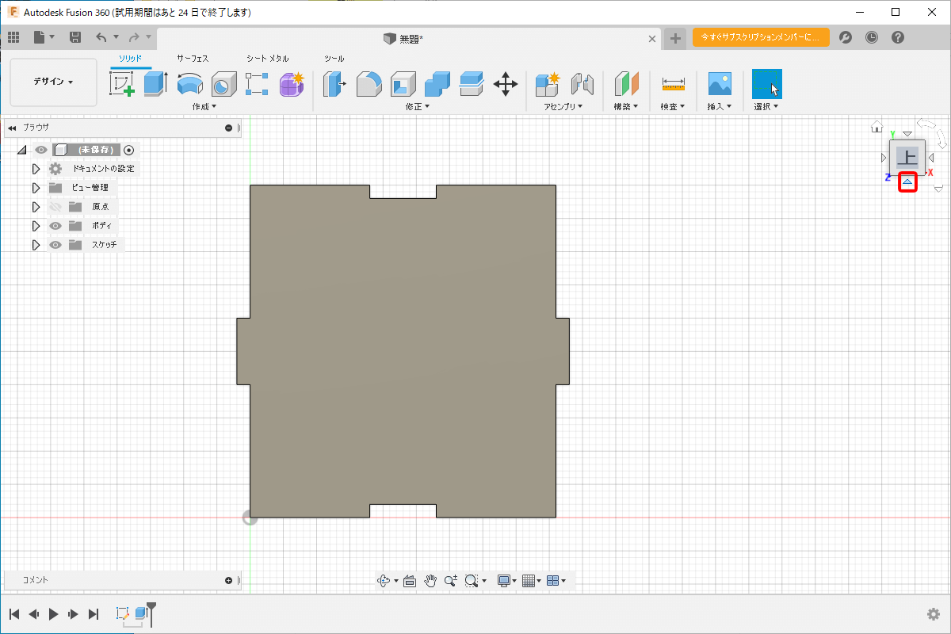Select the Hole tool
Viewport: 951px width, 634px height.
coord(223,83)
